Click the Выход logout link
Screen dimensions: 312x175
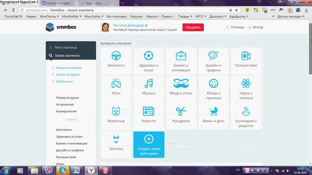[255, 27]
